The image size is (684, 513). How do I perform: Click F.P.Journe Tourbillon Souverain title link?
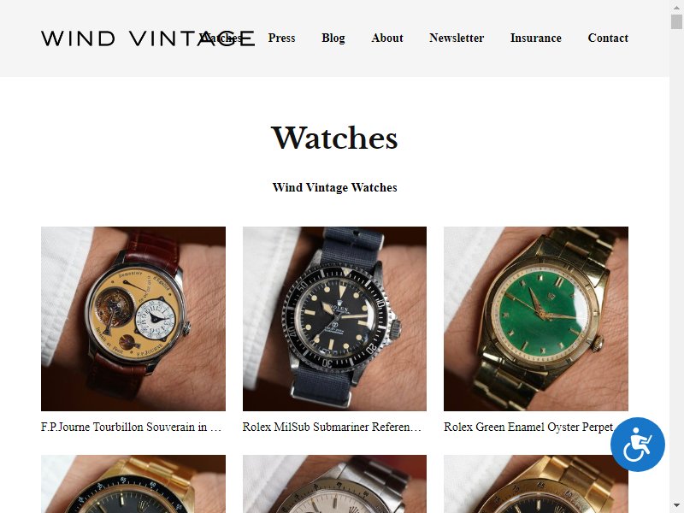point(132,427)
